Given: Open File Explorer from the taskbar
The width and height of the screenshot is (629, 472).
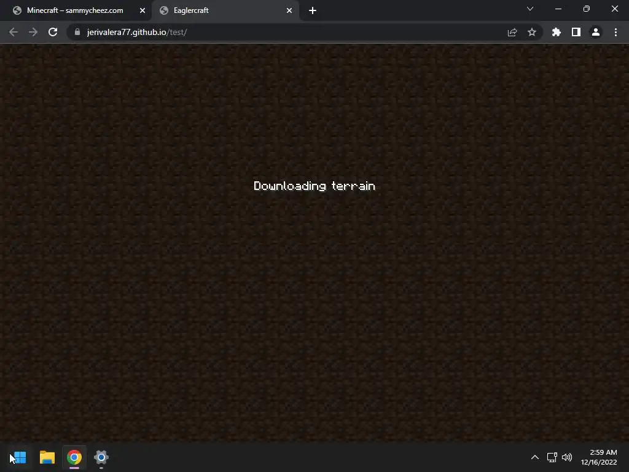Looking at the screenshot, I should [x=47, y=457].
